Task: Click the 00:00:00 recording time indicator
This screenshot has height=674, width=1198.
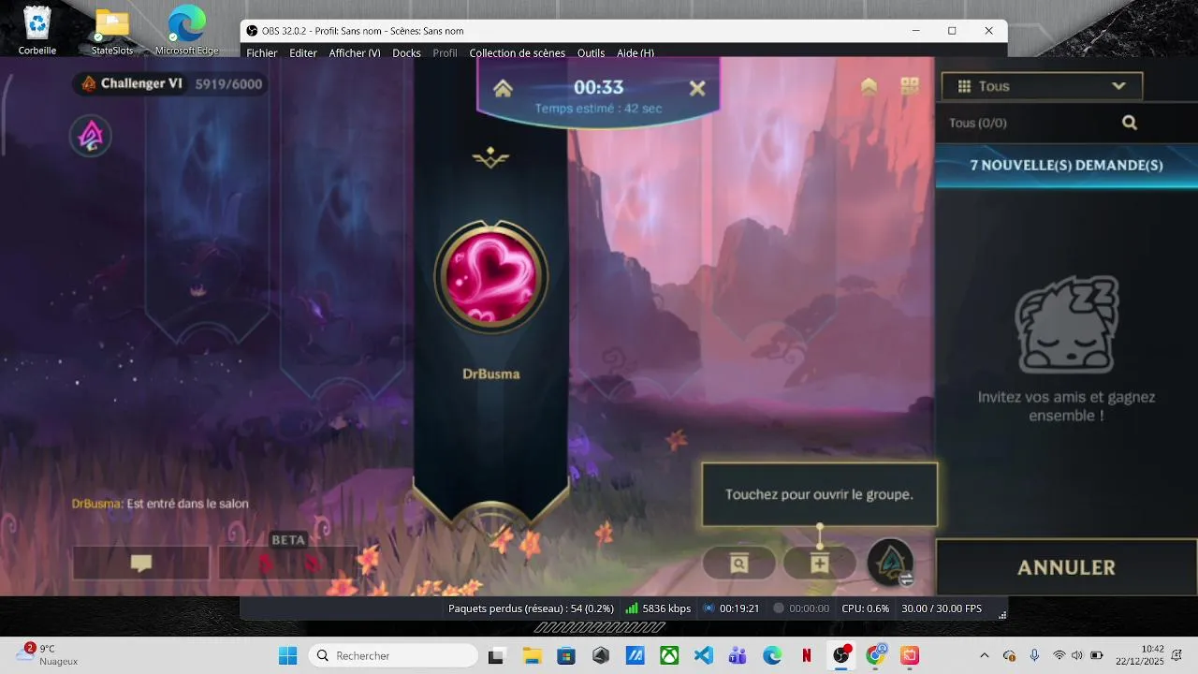Action: point(801,608)
